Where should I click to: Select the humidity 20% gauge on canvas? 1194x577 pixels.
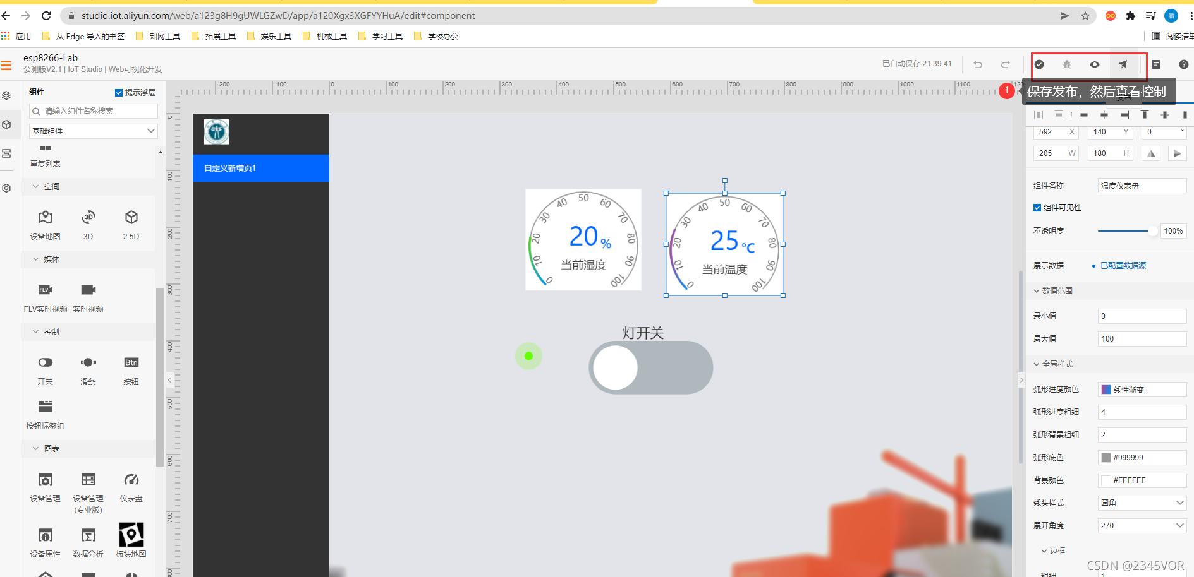pos(583,240)
